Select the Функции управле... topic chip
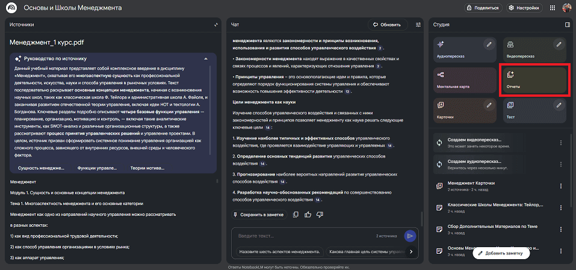The height and width of the screenshot is (270, 576). click(x=97, y=168)
